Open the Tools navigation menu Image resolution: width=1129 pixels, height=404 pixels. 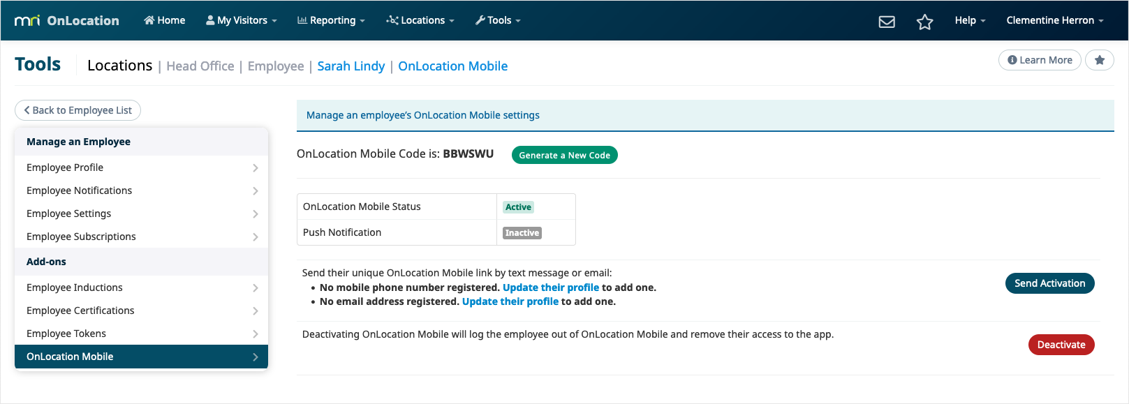pos(498,20)
